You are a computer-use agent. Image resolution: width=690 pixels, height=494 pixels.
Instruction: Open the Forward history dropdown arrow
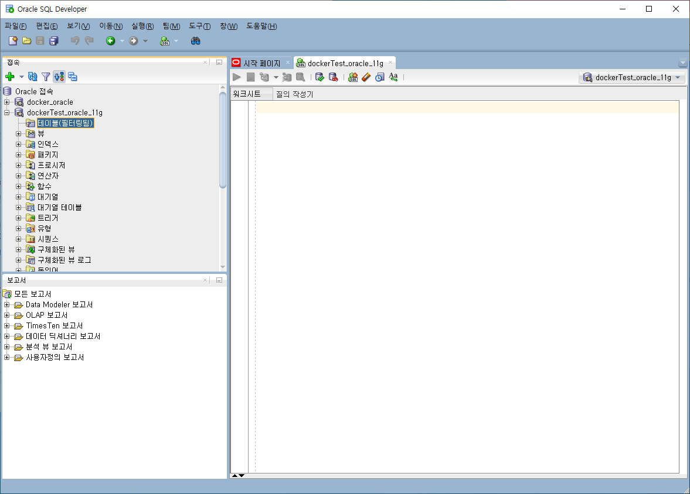pos(145,41)
